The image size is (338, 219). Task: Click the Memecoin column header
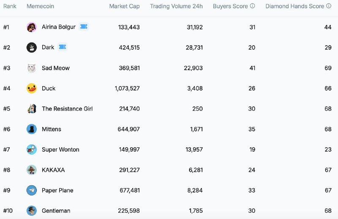tap(40, 6)
